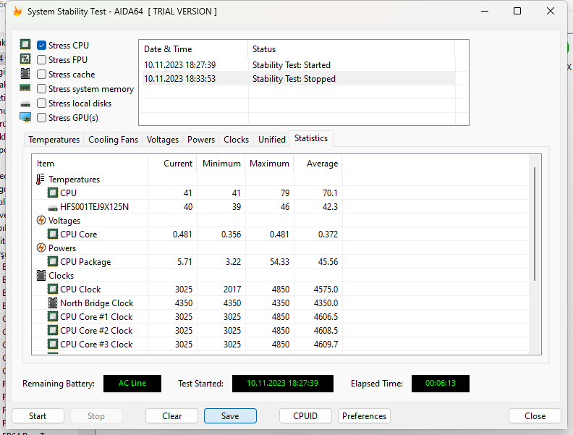
Task: Enable the Stress system memory checkbox
Action: (41, 89)
